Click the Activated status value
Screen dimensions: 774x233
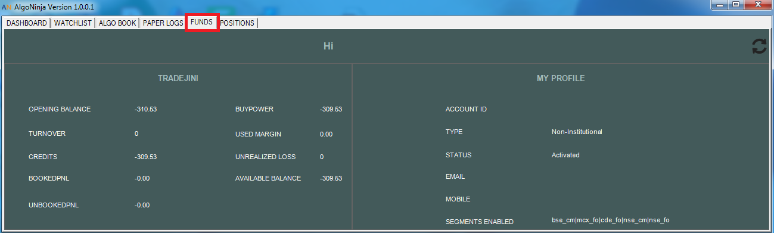565,155
